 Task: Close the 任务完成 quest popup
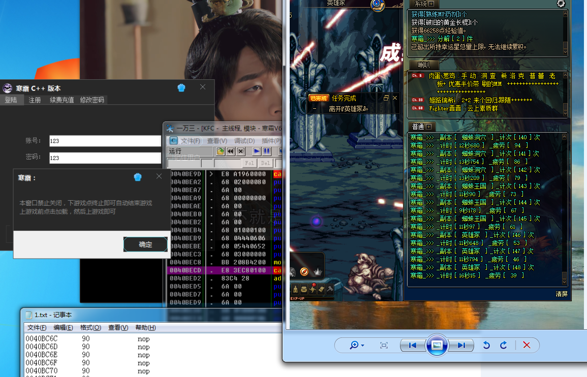pyautogui.click(x=394, y=98)
